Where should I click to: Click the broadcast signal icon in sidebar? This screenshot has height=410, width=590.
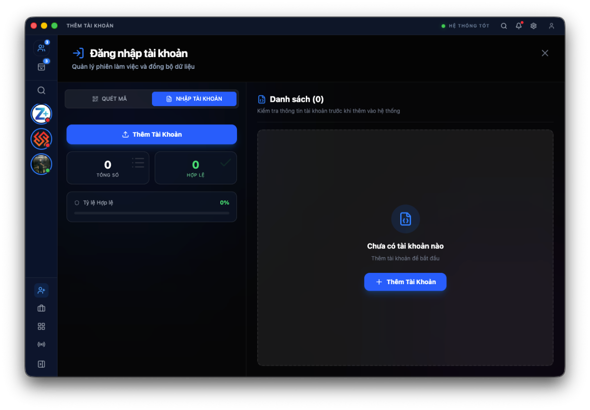pos(41,345)
